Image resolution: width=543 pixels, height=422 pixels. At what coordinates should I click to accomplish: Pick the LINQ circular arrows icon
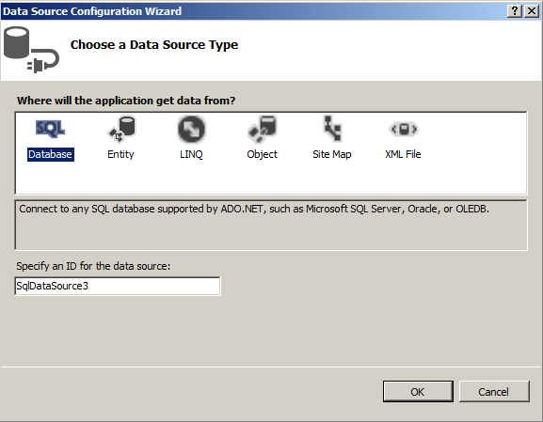[191, 129]
